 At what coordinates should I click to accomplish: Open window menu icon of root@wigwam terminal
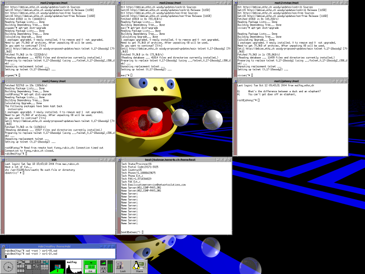pos(3,3)
